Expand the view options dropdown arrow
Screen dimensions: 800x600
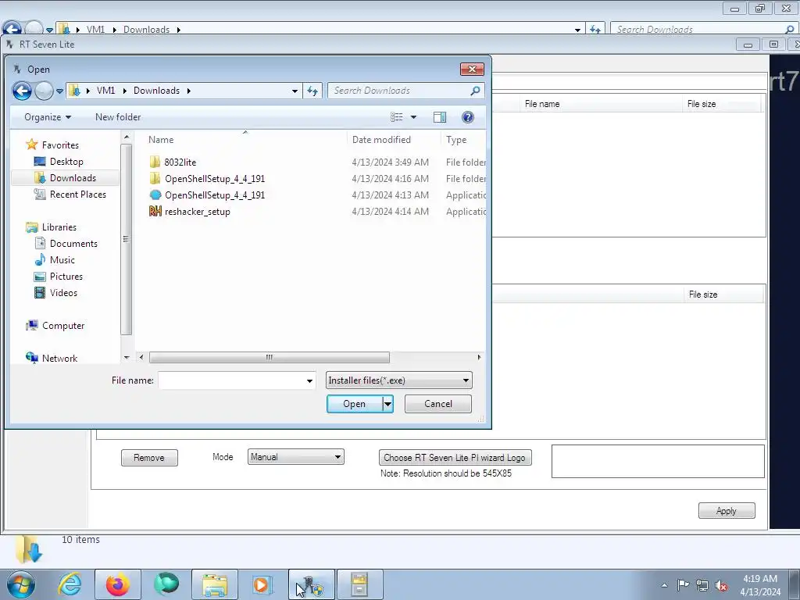pyautogui.click(x=414, y=117)
